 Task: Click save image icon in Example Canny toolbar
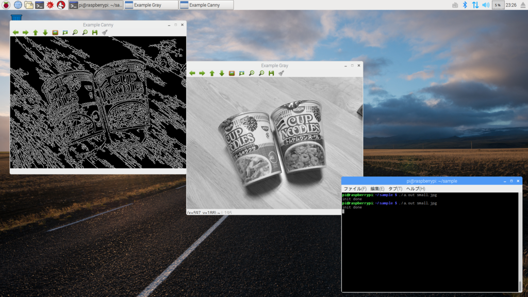coord(95,32)
